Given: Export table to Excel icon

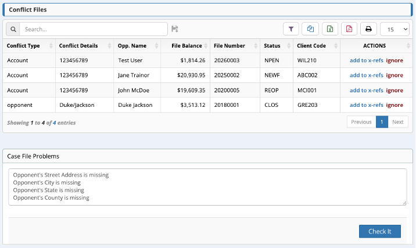Looking at the screenshot, I should click(330, 29).
